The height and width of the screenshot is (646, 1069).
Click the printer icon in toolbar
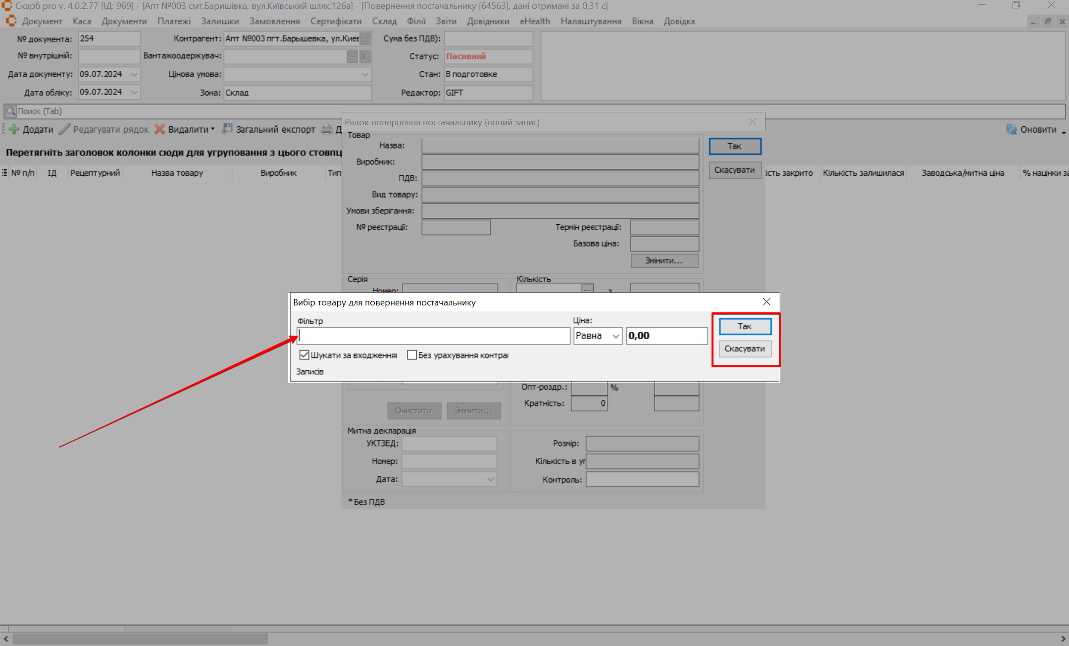click(327, 130)
